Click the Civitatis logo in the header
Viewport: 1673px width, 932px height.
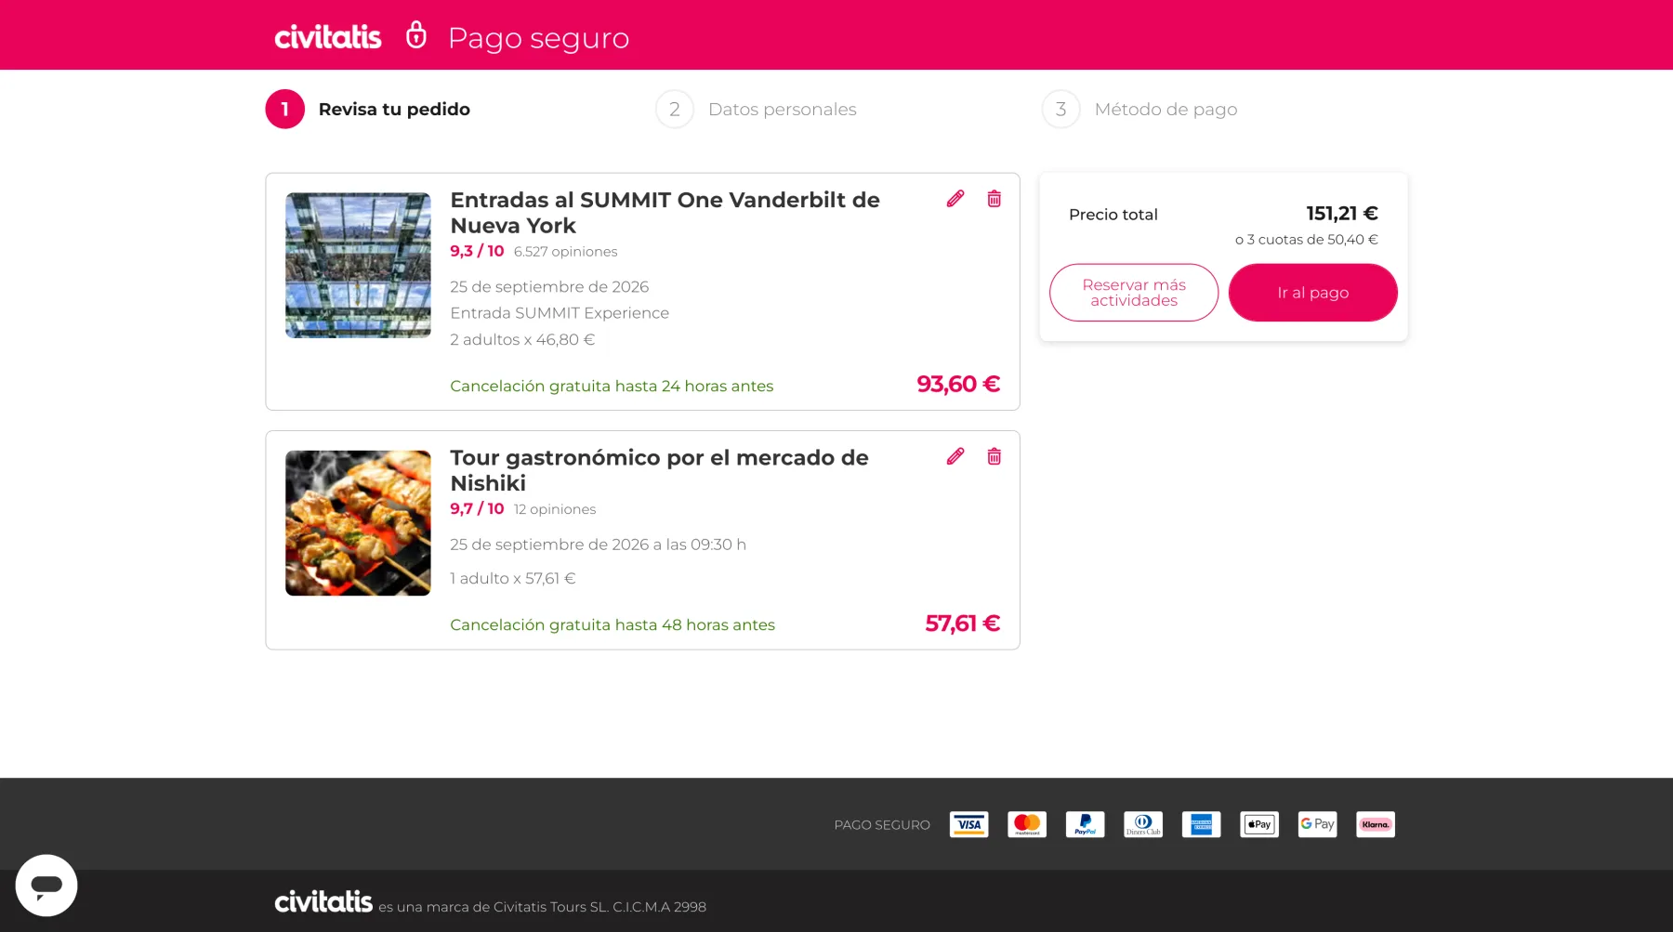[328, 37]
